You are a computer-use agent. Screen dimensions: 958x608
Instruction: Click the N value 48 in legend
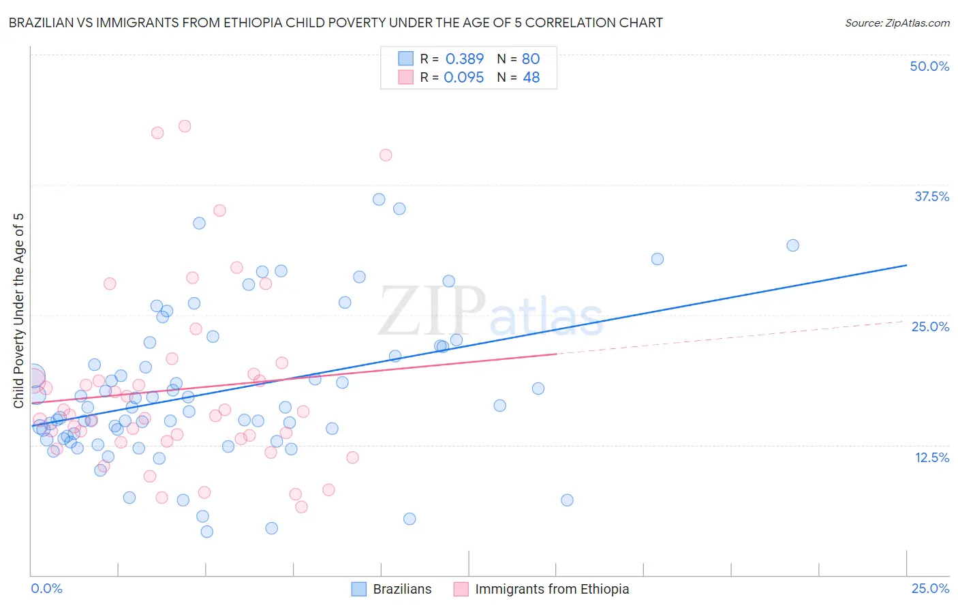pos(531,77)
